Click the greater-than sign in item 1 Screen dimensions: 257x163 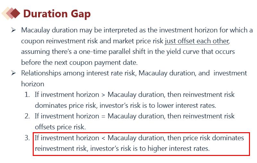click(x=103, y=95)
